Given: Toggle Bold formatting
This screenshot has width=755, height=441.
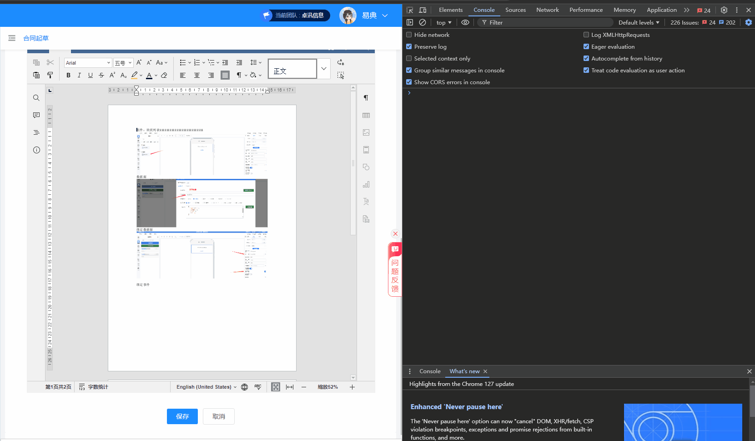Looking at the screenshot, I should click(x=68, y=75).
